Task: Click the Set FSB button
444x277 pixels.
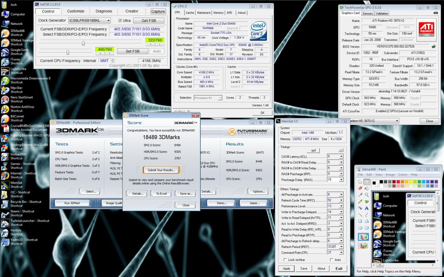Action: click(x=133, y=51)
